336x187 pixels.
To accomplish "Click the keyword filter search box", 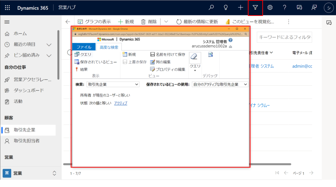I will click(x=284, y=37).
